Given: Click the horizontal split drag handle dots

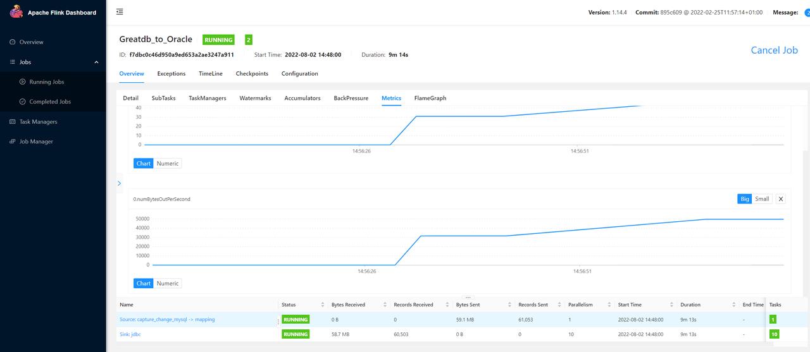Looking at the screenshot, I should [x=468, y=297].
